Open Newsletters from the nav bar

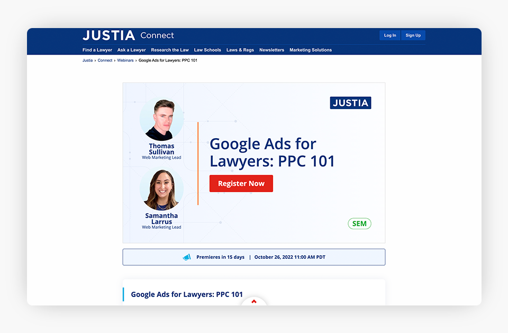[x=271, y=50]
